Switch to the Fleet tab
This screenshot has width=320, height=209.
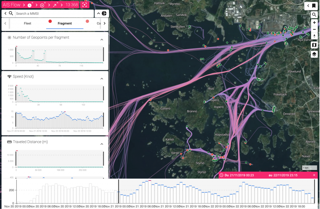coord(27,23)
